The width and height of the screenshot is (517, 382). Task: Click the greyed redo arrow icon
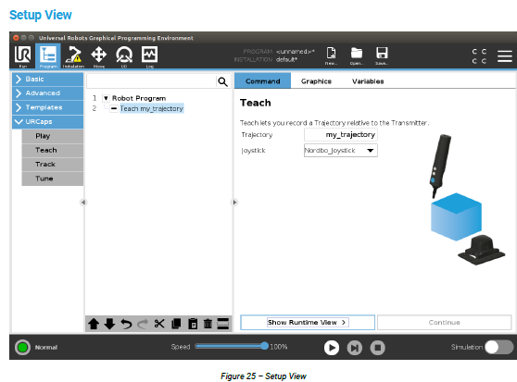[x=143, y=324]
